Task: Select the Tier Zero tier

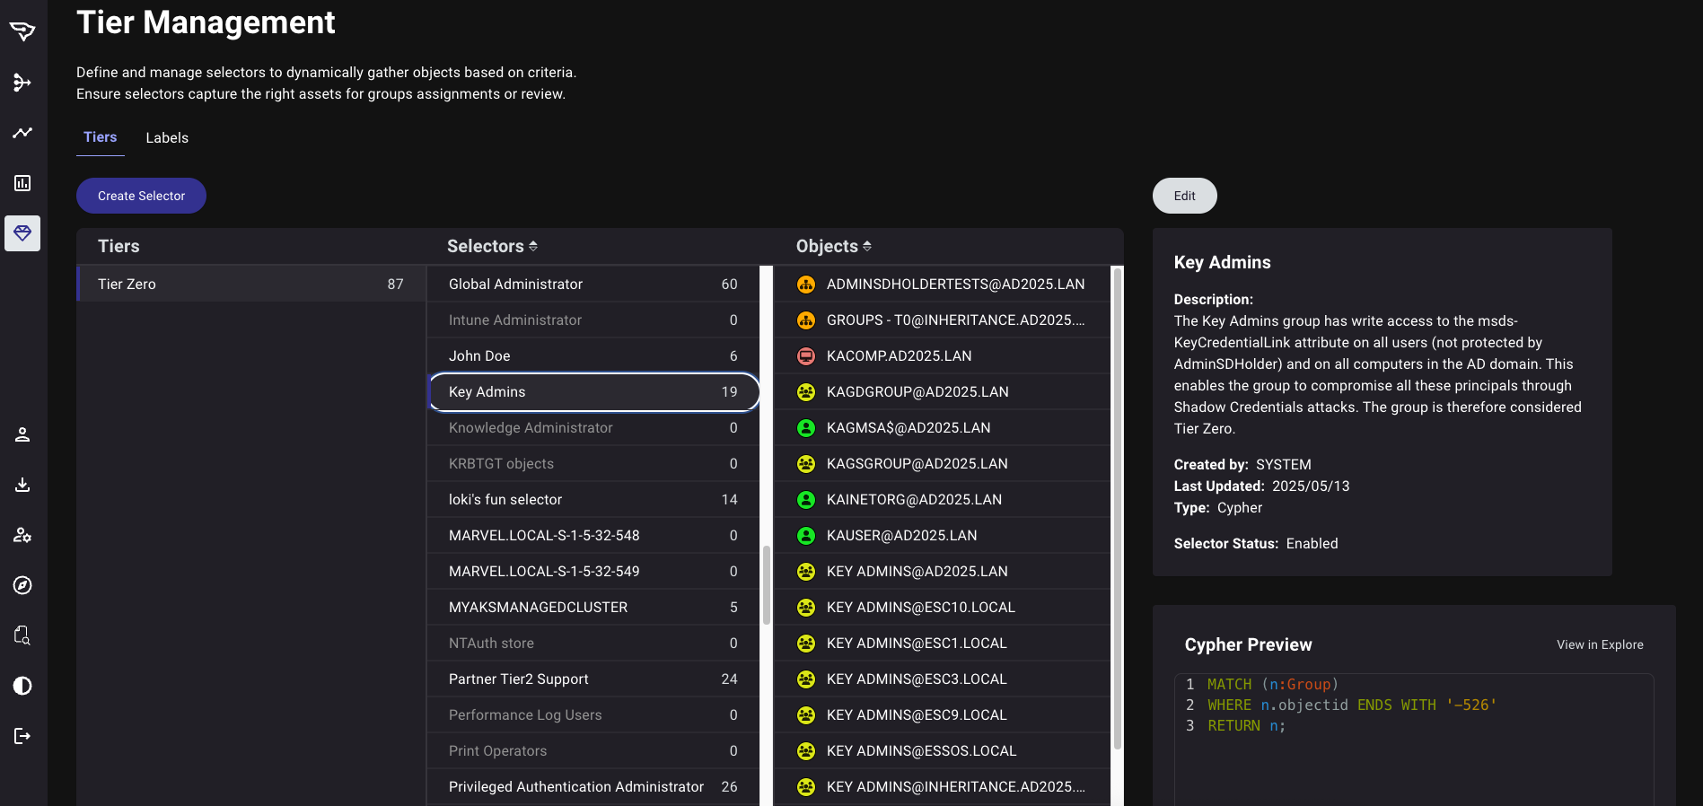Action: pos(251,284)
